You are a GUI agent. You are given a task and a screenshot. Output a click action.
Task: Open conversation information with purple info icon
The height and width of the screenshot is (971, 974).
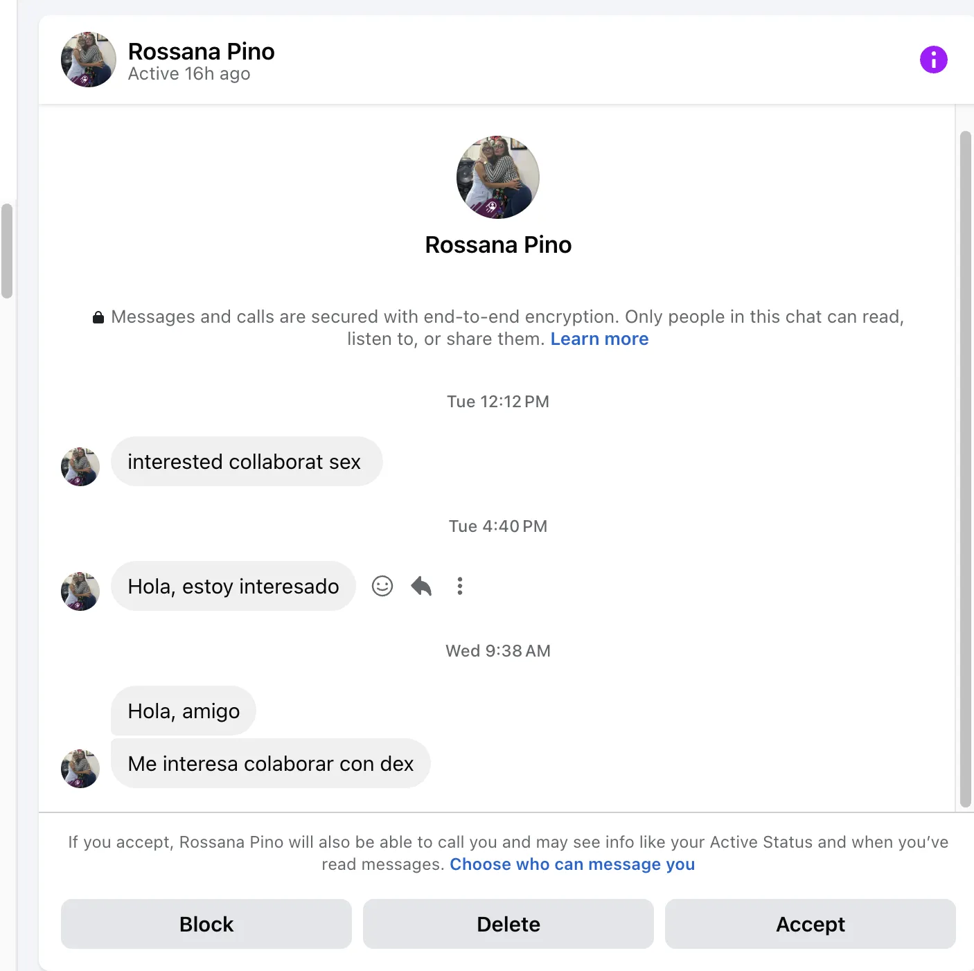(x=933, y=60)
